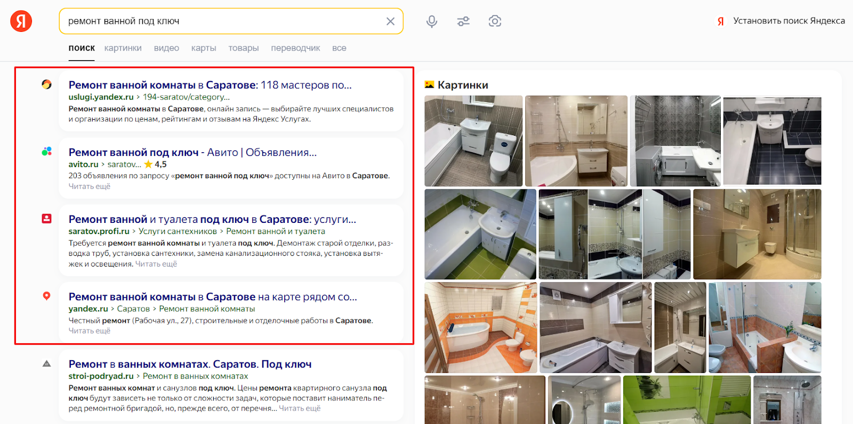Open first-row beige bathroom with corner tub
Viewport: 853px width, 424px height.
tap(576, 141)
